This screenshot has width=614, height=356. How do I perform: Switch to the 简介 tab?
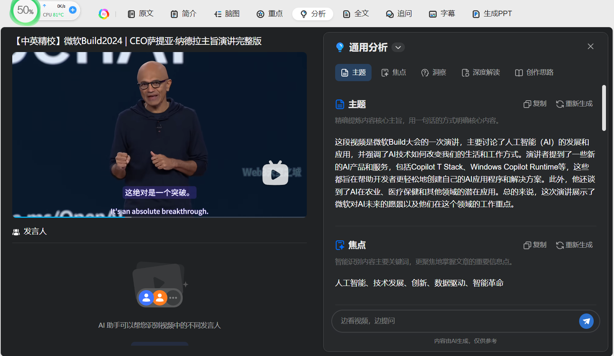[x=183, y=14]
